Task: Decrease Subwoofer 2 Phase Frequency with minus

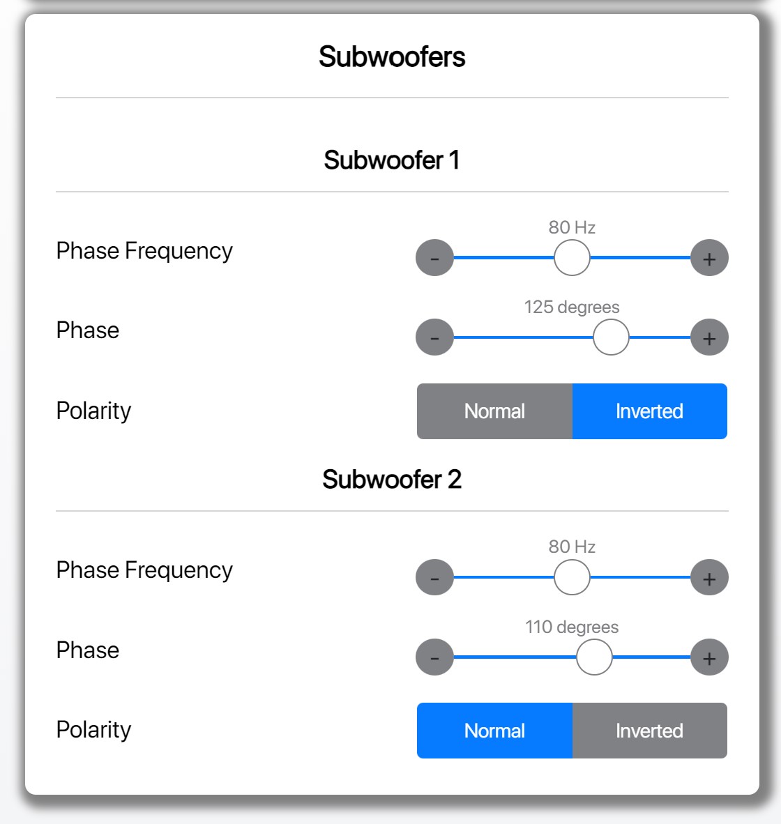Action: [x=434, y=577]
